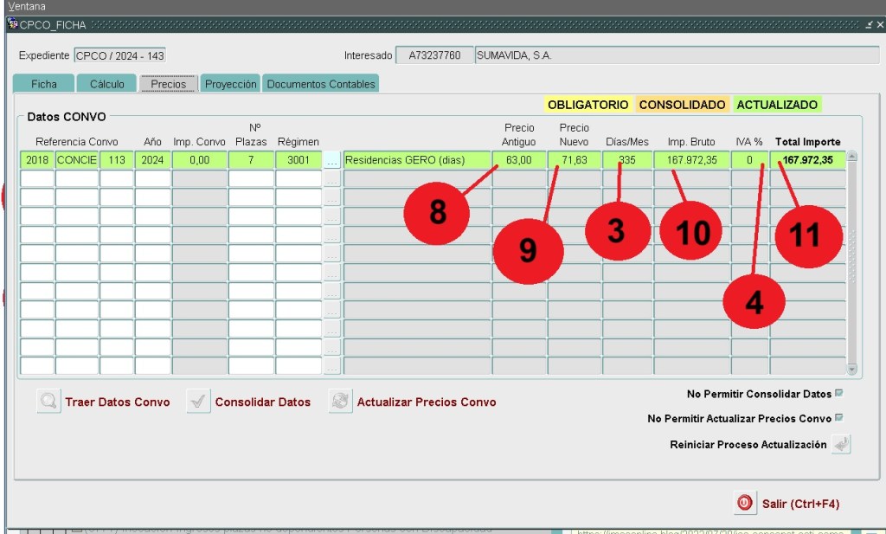Click the red Salir power icon
Image resolution: width=886 pixels, height=534 pixels.
pyautogui.click(x=744, y=503)
